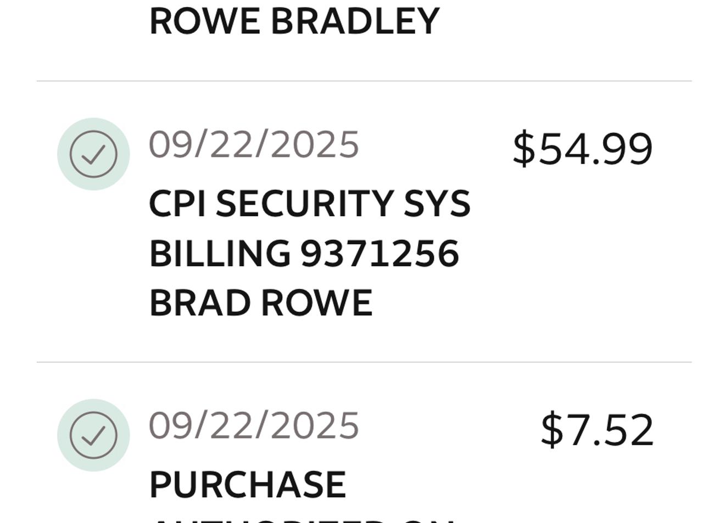
Task: Click the divider line above the $54.99 transaction
Action: click(364, 81)
